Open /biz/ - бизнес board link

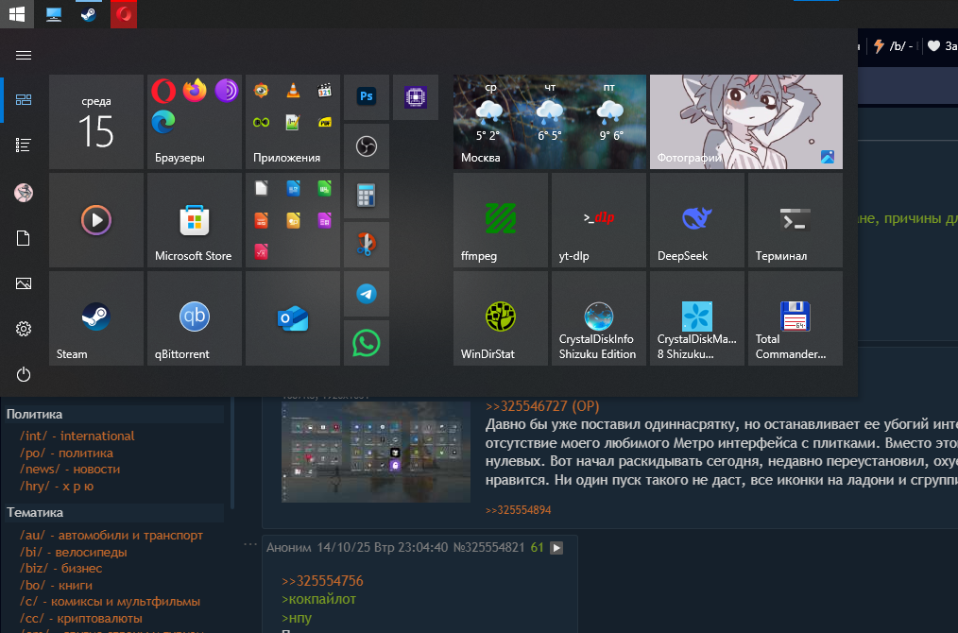pos(61,568)
